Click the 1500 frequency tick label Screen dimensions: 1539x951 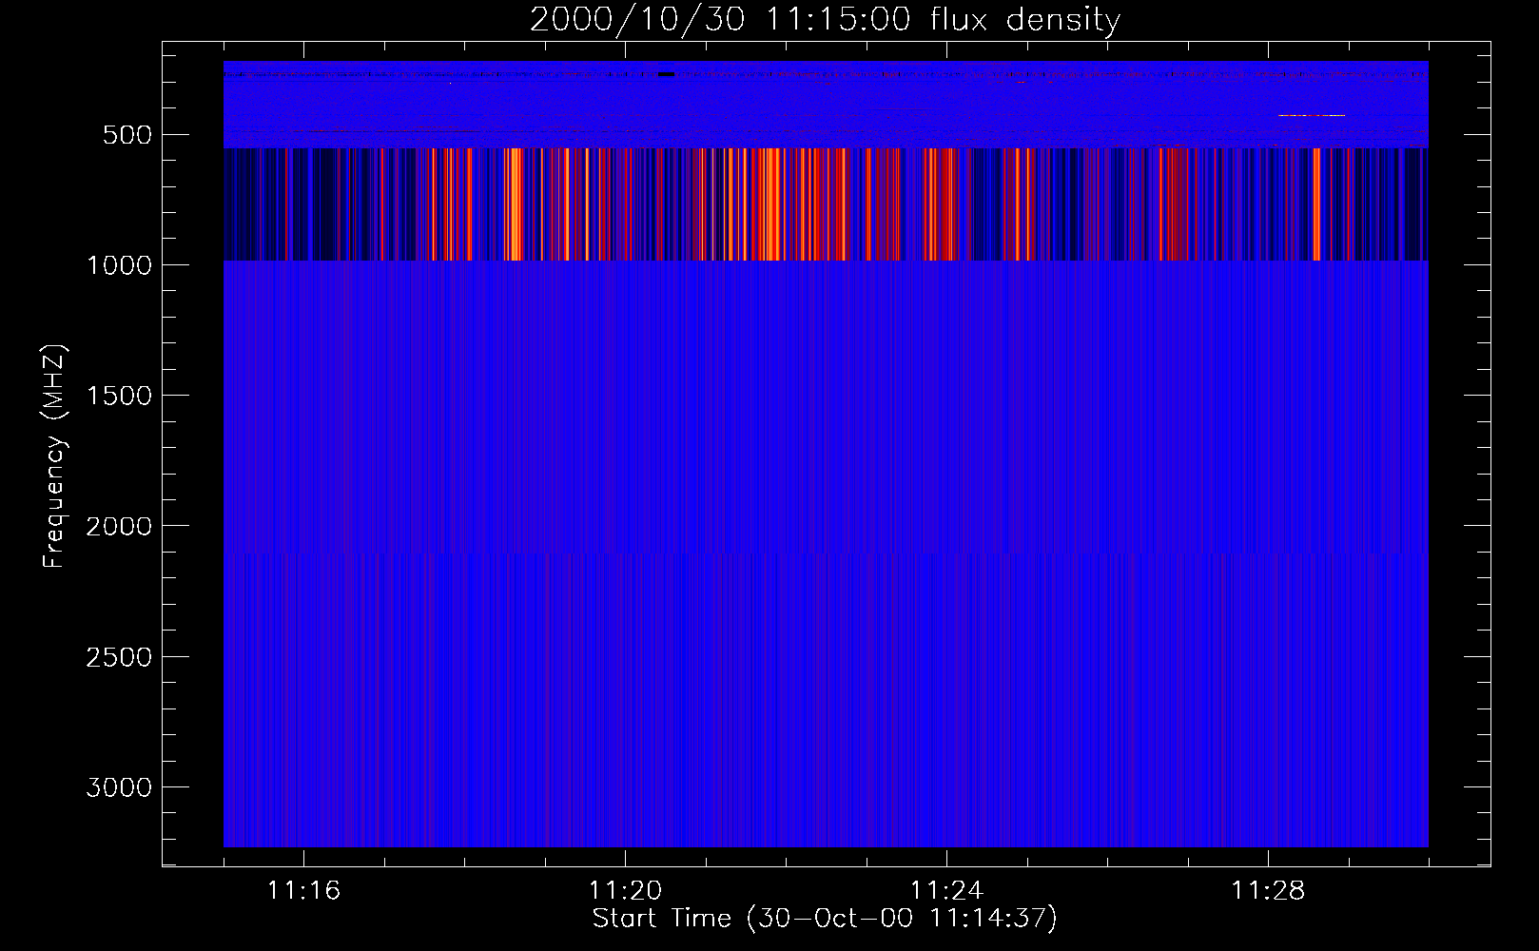click(119, 397)
